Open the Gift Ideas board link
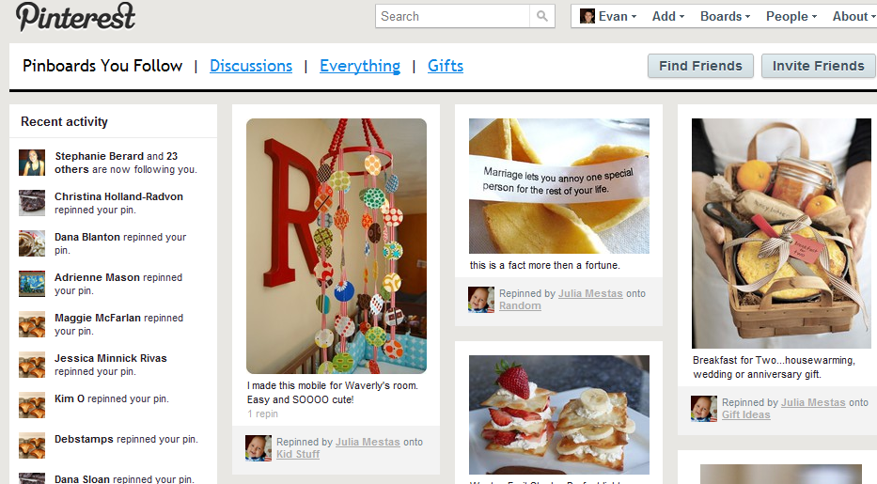The image size is (877, 484). tap(745, 414)
